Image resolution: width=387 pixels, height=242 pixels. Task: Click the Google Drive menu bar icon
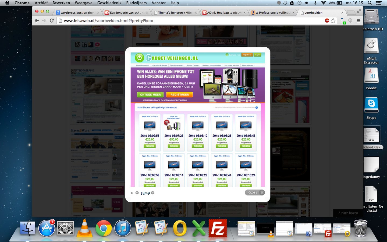point(292,3)
